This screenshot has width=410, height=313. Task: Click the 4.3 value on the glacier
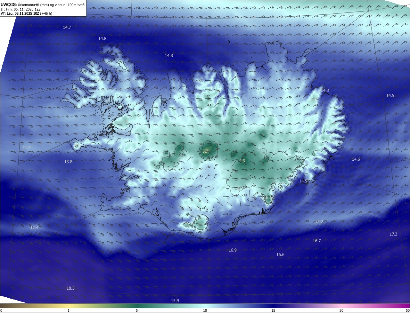242,161
